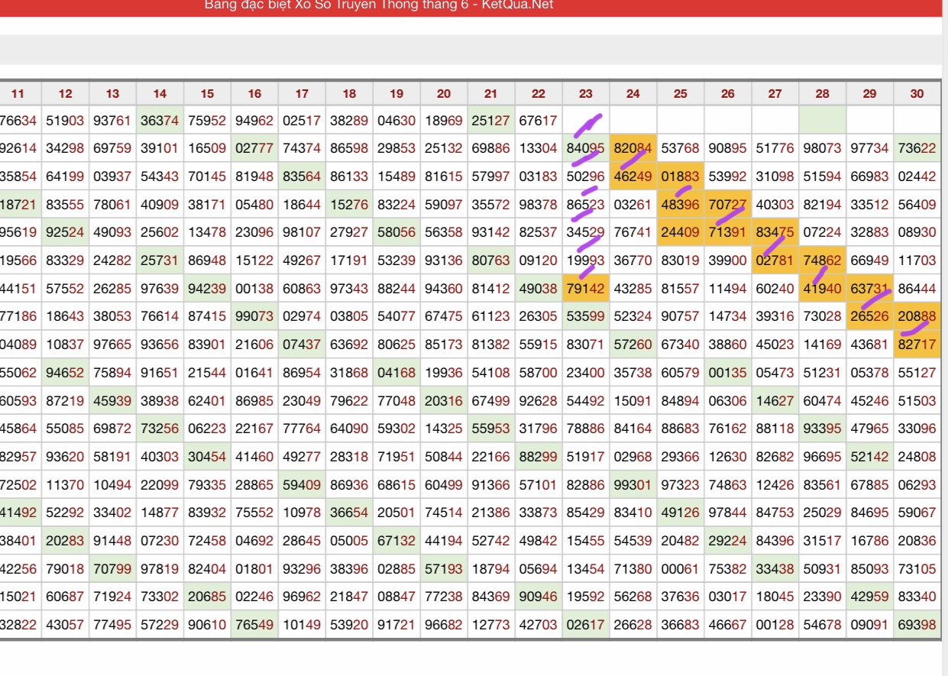Click the orange cell 20888
This screenshot has height=676, width=948.
[x=917, y=317]
